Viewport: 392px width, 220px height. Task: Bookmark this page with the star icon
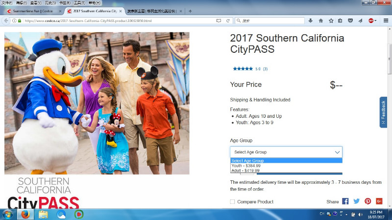click(331, 21)
